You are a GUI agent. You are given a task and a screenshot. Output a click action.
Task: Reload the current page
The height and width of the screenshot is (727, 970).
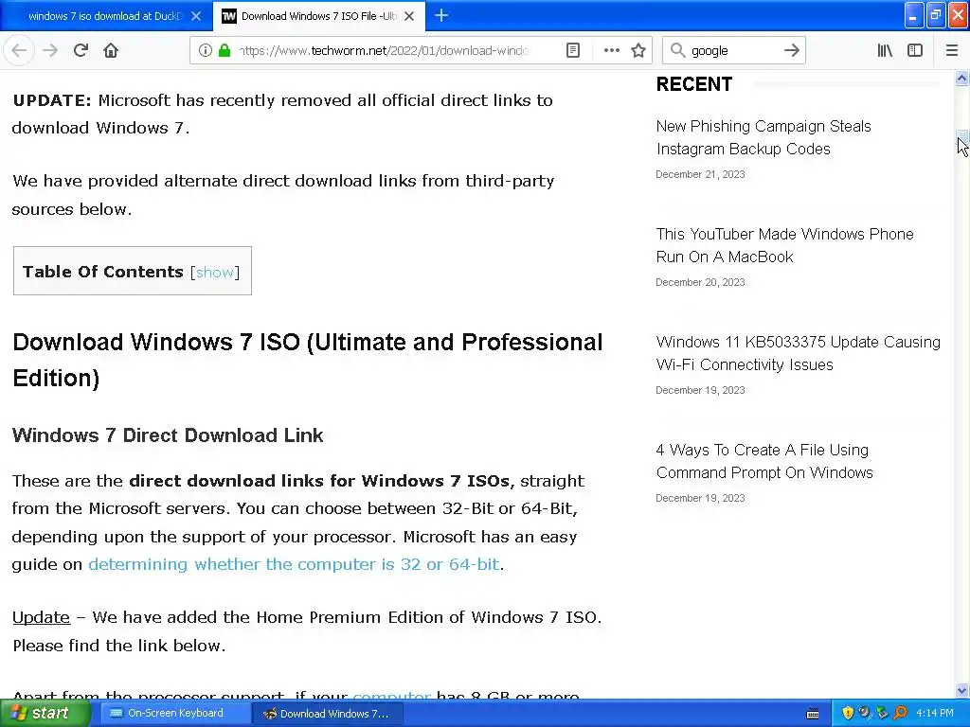click(x=81, y=50)
